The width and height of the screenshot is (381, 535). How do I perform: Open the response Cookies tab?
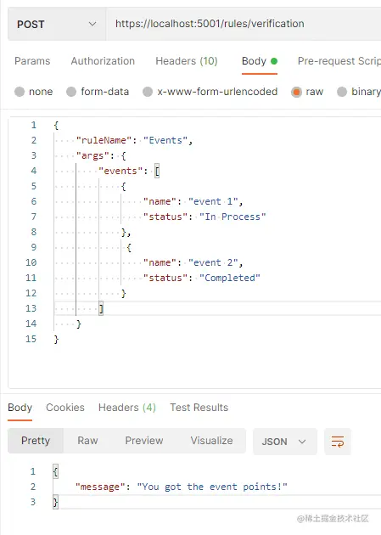[65, 408]
